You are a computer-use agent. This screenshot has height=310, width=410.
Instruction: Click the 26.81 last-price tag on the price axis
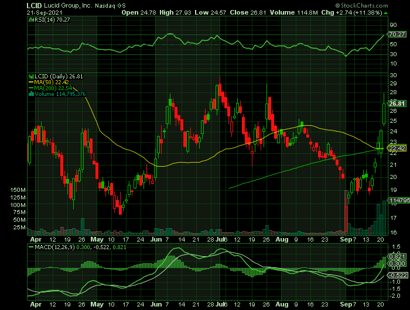point(397,104)
